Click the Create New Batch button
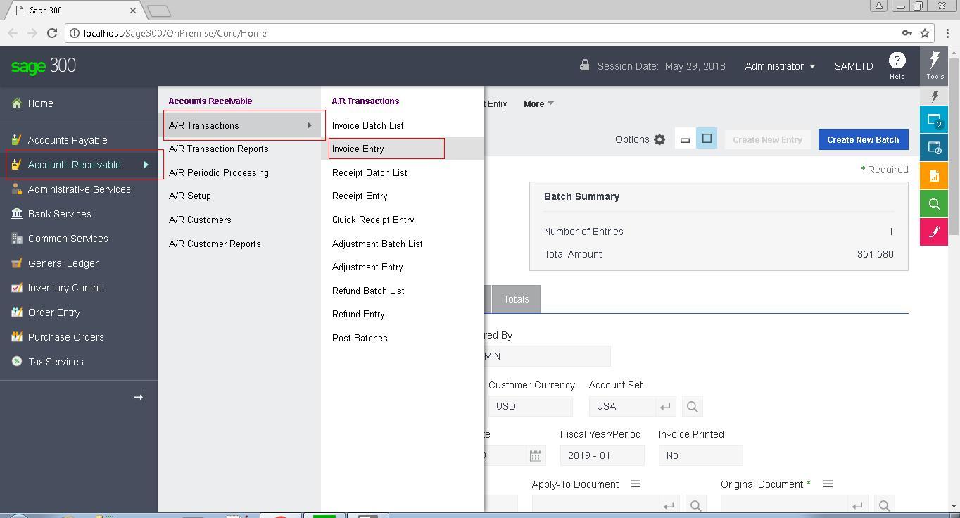960x518 pixels. 863,139
